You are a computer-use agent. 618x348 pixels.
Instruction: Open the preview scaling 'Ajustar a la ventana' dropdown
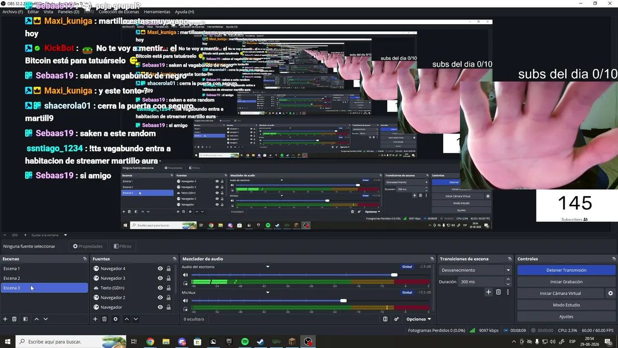(x=49, y=235)
